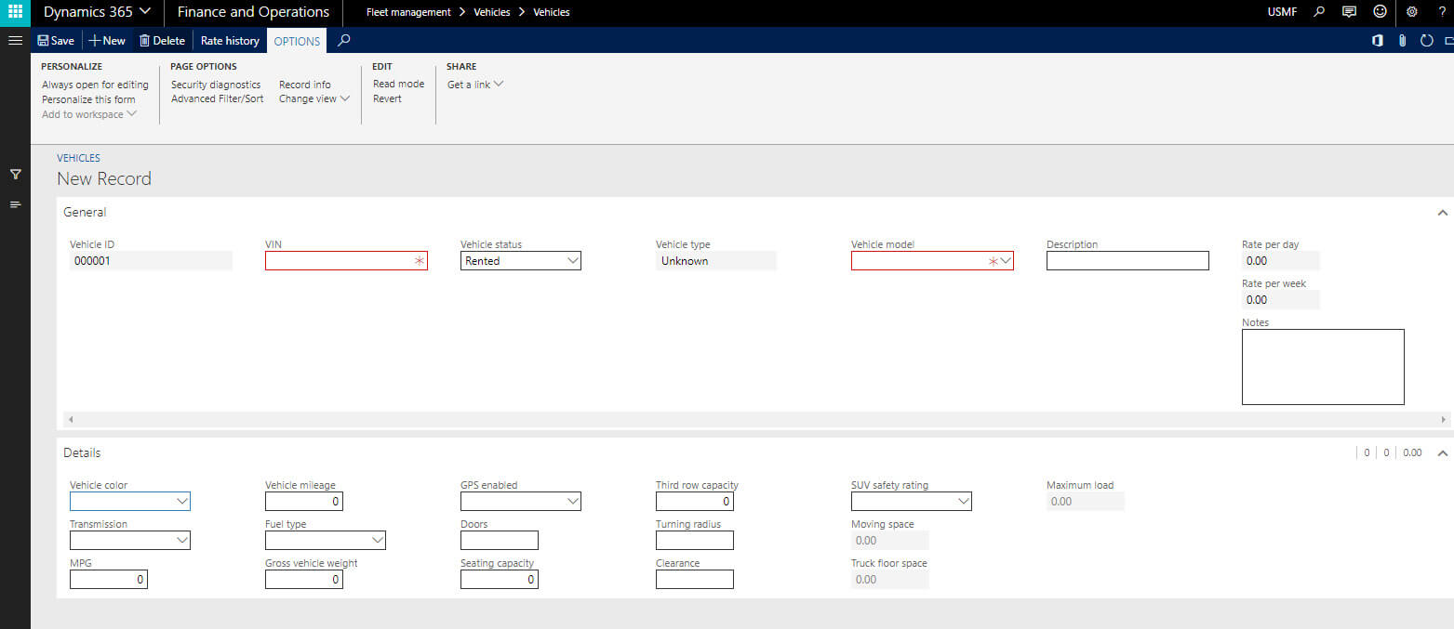Open the app launcher waffle icon
Image resolution: width=1454 pixels, height=629 pixels.
point(15,12)
